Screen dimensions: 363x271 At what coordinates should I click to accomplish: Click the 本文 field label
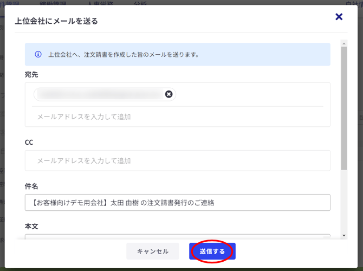[31, 225]
